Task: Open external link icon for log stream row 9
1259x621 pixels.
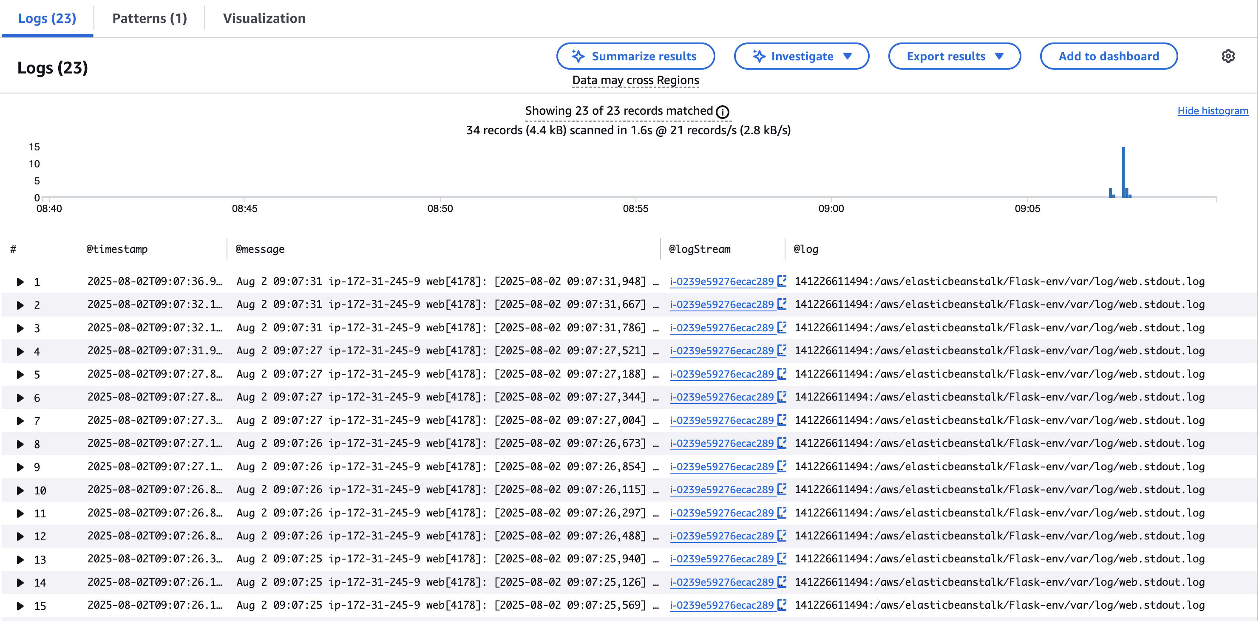Action: (x=782, y=466)
